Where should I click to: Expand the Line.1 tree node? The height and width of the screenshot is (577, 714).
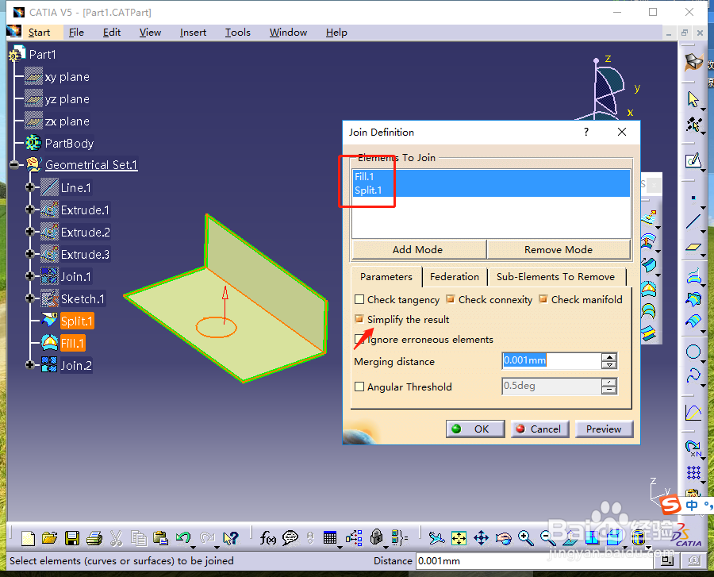pos(30,187)
